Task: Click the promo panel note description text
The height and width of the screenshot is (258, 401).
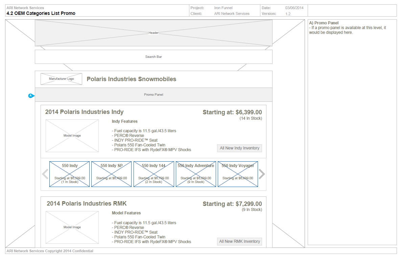Action: click(348, 30)
